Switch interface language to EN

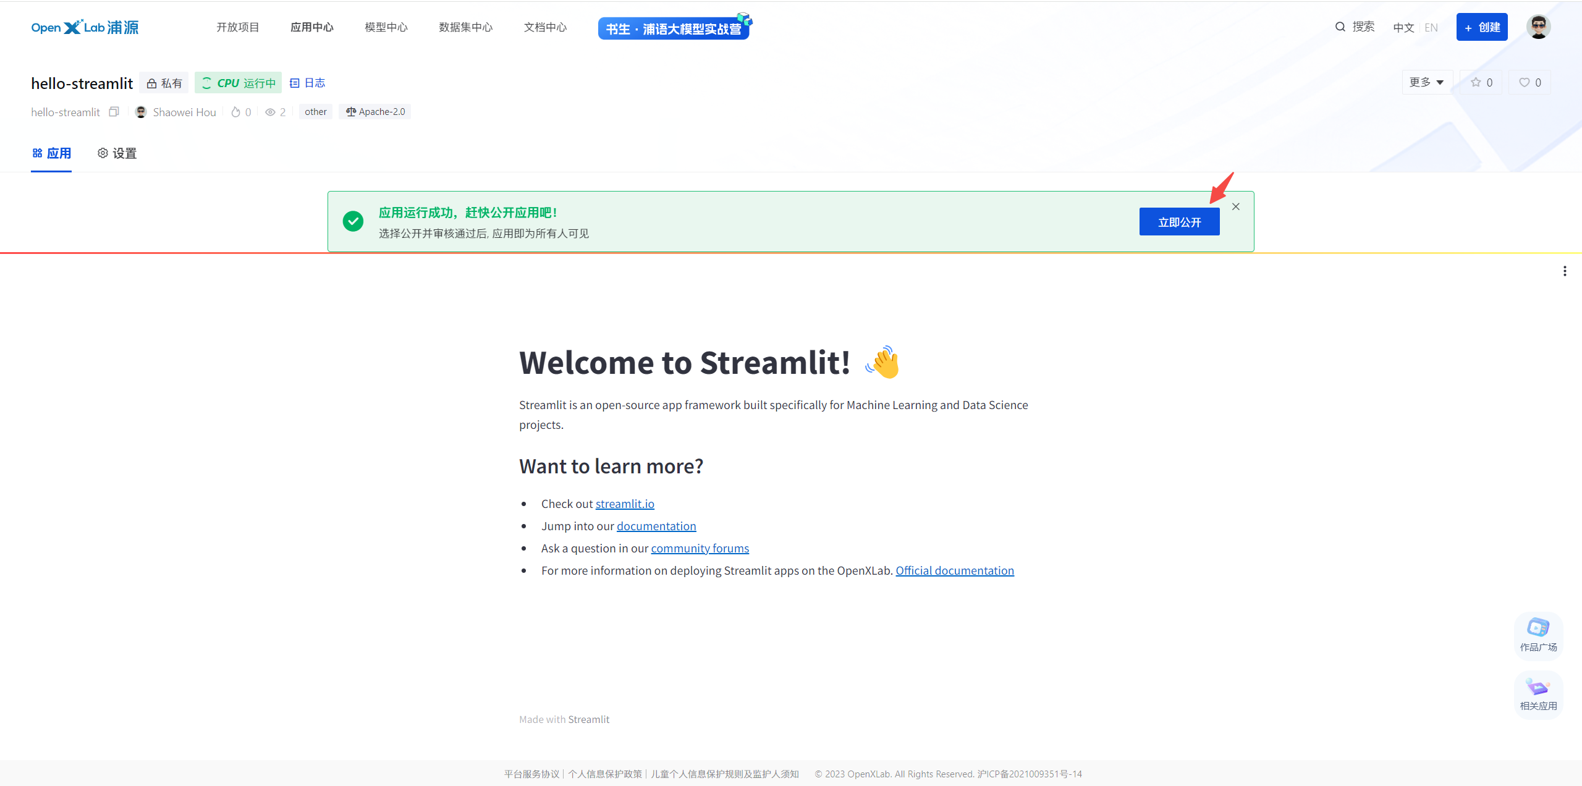(1432, 27)
